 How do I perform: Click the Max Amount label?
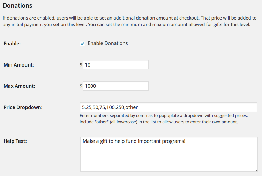pos(20,86)
